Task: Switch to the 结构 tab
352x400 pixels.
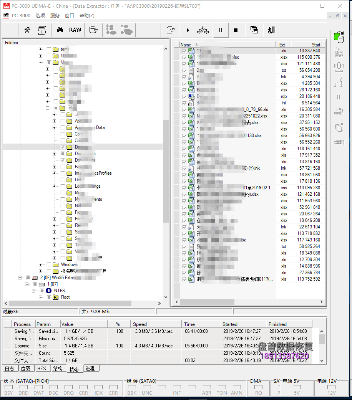Action: (58, 369)
